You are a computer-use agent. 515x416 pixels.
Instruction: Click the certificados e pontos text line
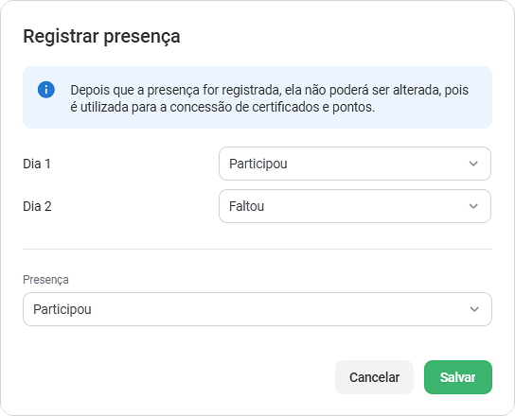coord(222,107)
